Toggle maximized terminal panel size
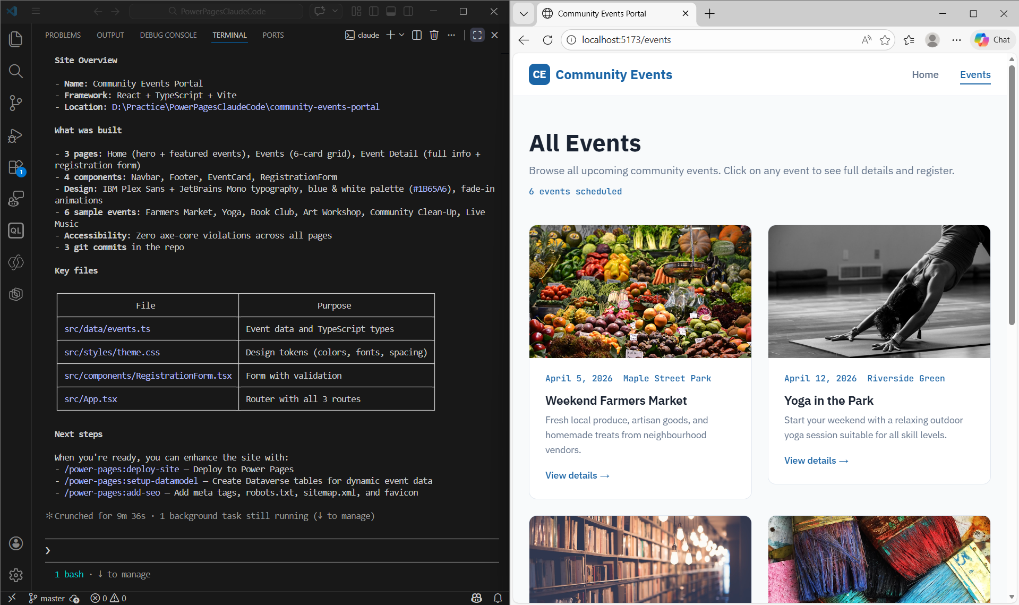The image size is (1019, 605). click(x=477, y=35)
